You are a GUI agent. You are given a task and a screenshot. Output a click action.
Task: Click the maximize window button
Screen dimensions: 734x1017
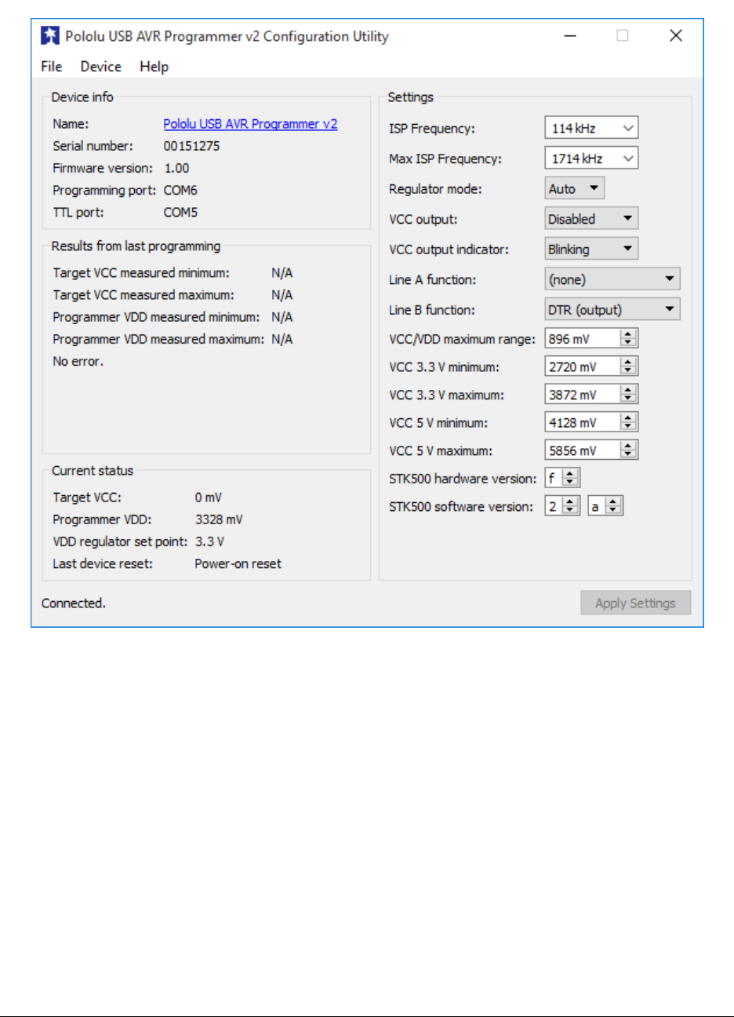pyautogui.click(x=623, y=36)
